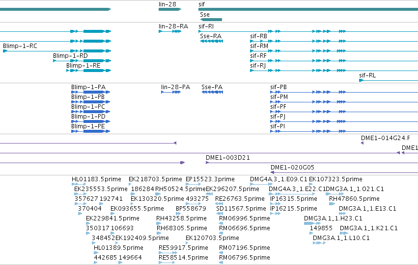The height and width of the screenshot is (265, 418).
Task: Select the Blimp-1-RD transcript label
Action: tap(70, 56)
